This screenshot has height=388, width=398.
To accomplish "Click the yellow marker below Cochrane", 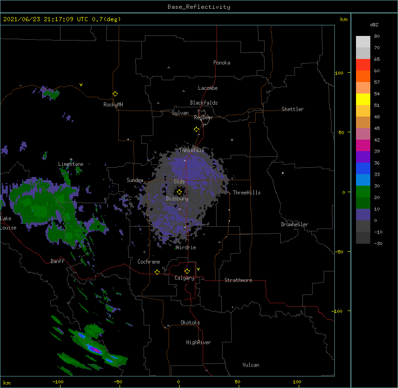I will (157, 272).
